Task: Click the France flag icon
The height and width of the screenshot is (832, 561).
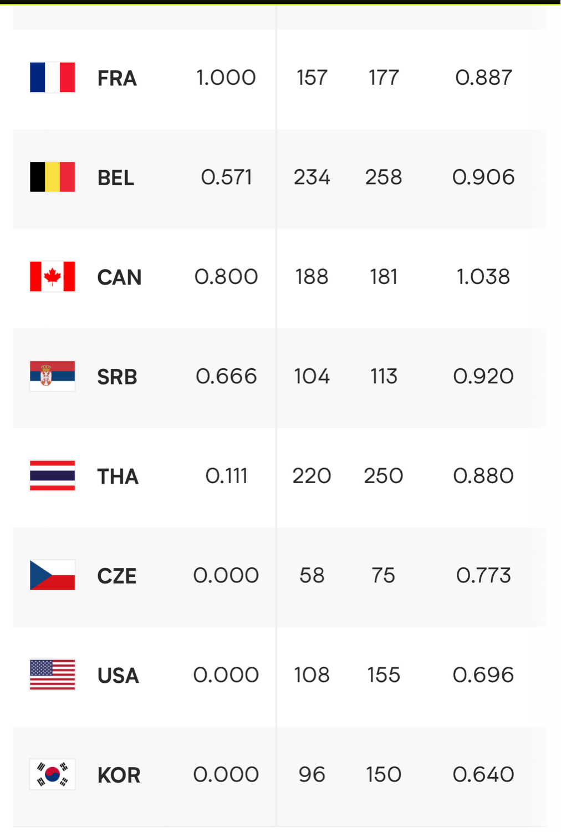Action: (52, 77)
